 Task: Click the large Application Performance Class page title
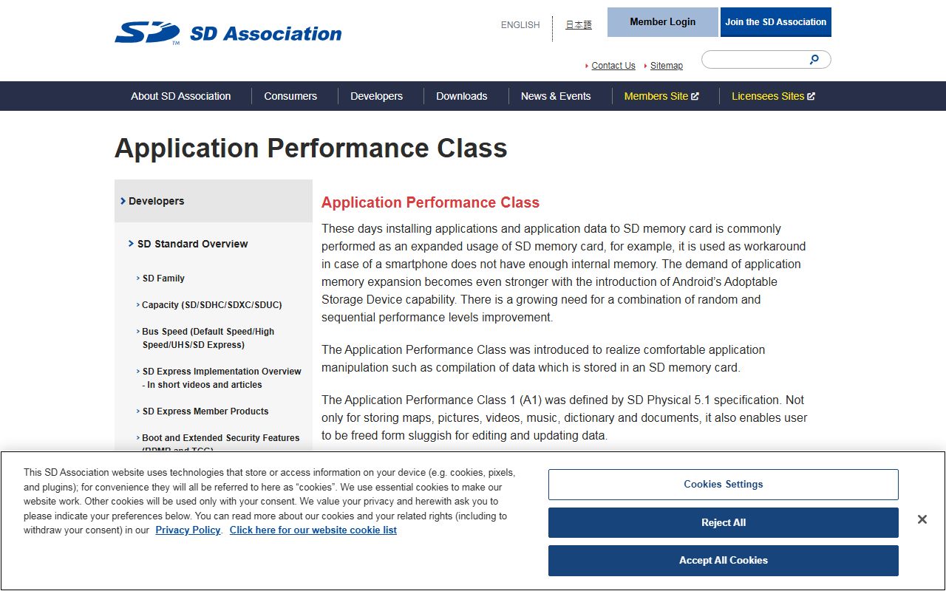pyautogui.click(x=311, y=148)
